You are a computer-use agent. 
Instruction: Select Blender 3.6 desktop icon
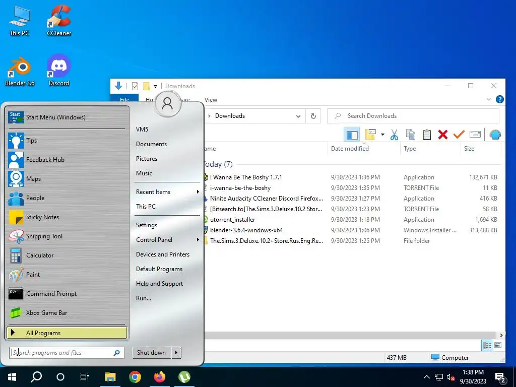point(20,71)
